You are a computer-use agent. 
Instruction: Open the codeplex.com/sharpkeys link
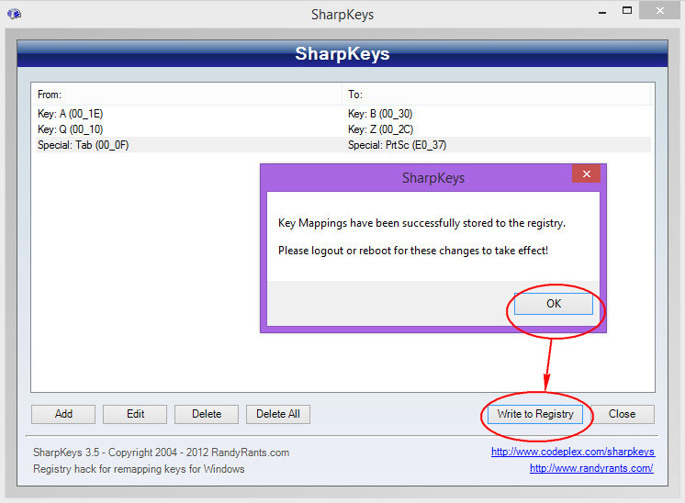click(573, 452)
